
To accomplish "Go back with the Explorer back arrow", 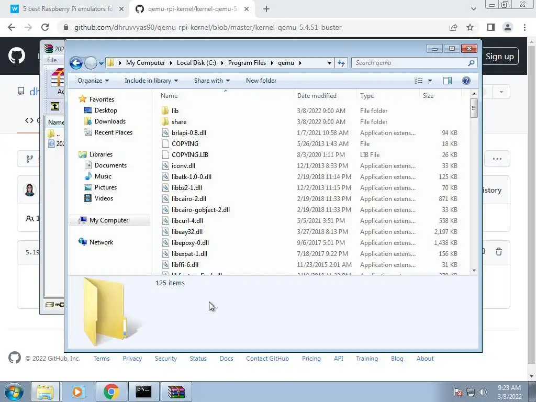I will pos(76,63).
